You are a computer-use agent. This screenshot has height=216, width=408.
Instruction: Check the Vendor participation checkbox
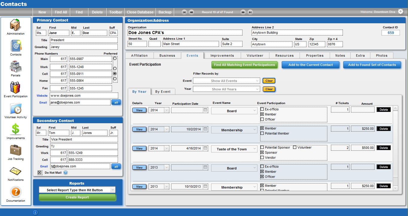[x=262, y=158]
